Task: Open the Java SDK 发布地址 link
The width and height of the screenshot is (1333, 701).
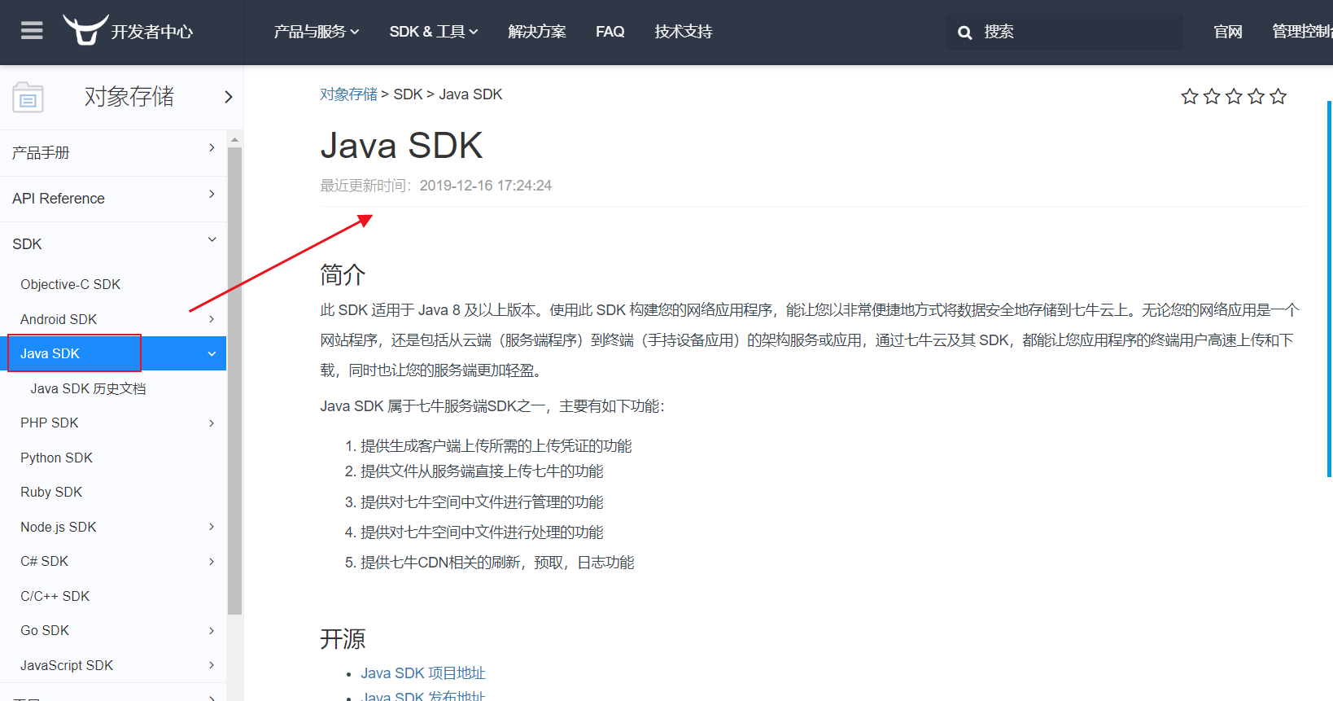Action: pos(423,696)
